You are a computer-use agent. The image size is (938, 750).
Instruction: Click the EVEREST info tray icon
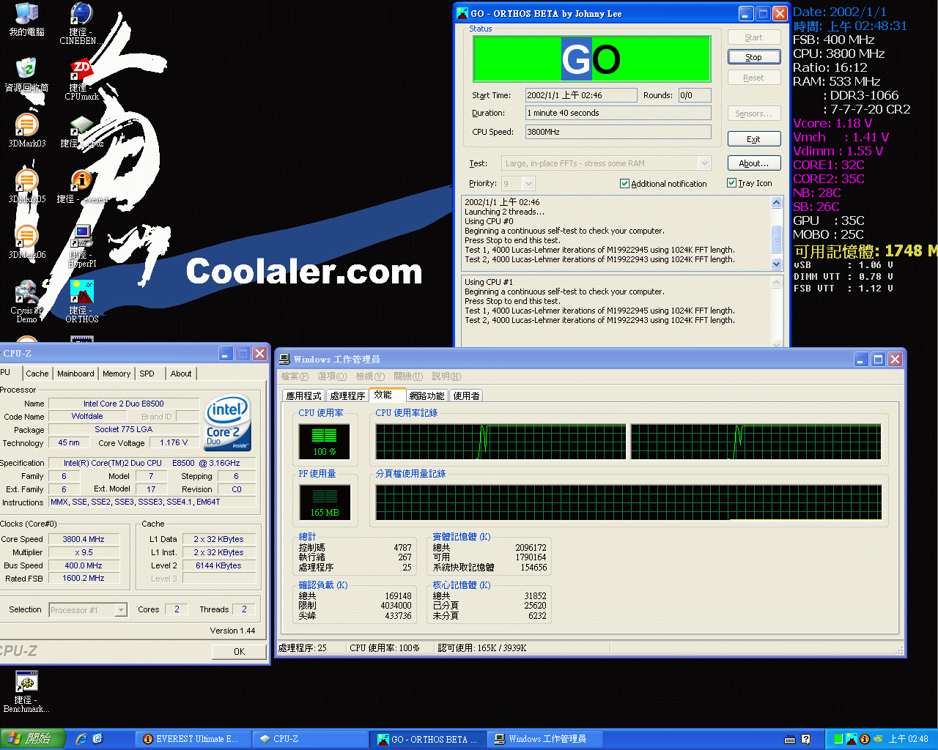864,739
